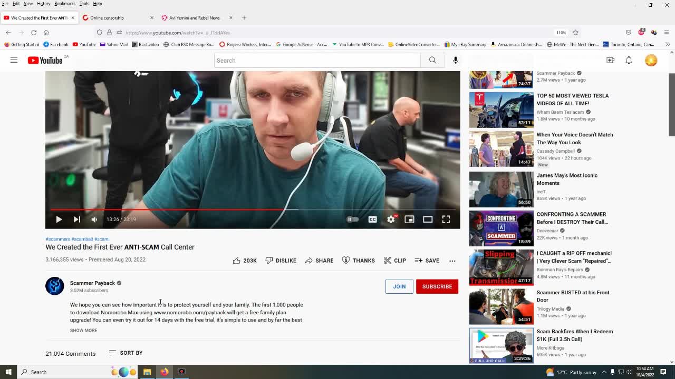This screenshot has width=675, height=379.
Task: Open the Tools menu
Action: coord(84,4)
